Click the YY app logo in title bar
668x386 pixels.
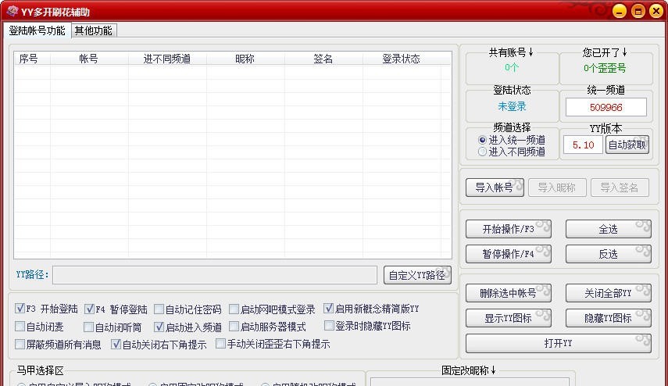(x=13, y=12)
